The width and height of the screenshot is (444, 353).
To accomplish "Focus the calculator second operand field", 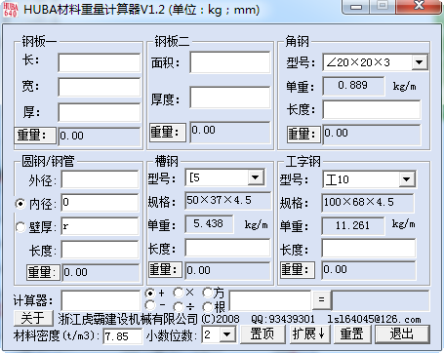I will [x=270, y=300].
